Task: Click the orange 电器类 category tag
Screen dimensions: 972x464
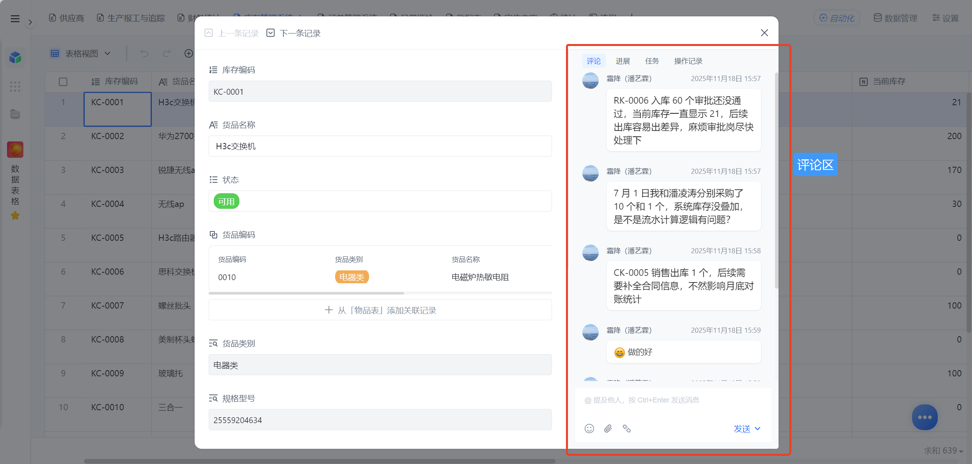Action: [352, 277]
